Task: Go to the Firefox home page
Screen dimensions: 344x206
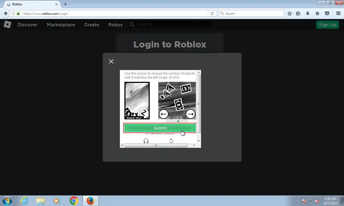Action: coord(317,13)
